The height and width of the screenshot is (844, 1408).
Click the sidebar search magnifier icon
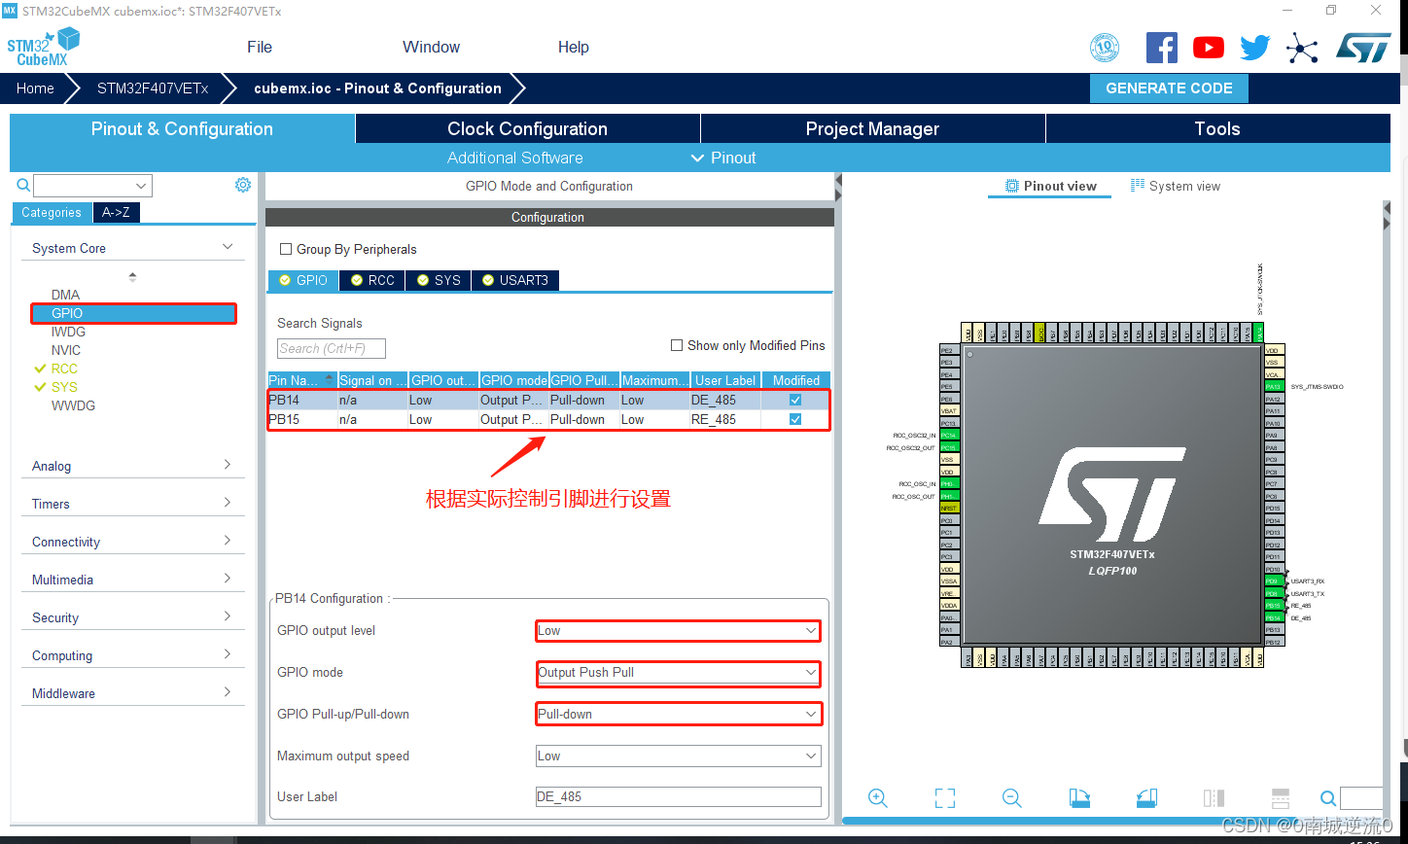point(23,185)
